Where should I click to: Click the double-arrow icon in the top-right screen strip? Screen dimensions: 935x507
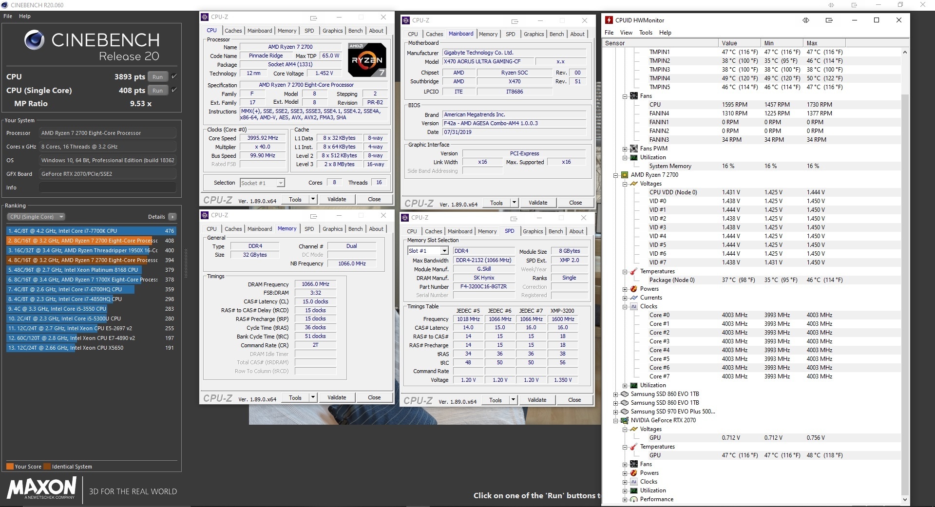[x=831, y=5]
